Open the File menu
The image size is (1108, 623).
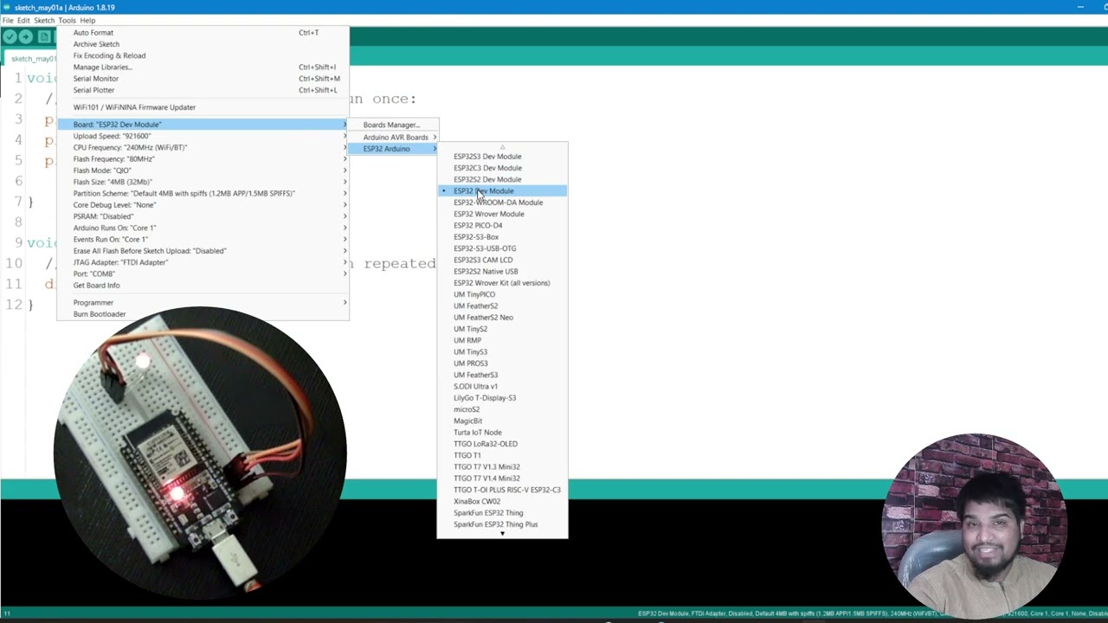coord(8,20)
